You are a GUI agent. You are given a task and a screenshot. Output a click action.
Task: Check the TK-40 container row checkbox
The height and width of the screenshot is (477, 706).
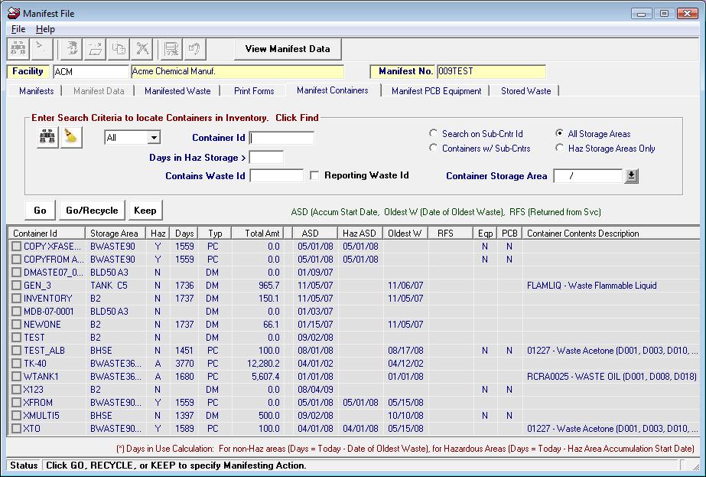pos(17,364)
